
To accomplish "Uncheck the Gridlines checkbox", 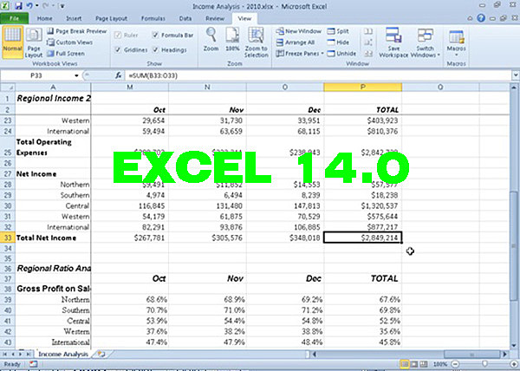I will (x=117, y=49).
